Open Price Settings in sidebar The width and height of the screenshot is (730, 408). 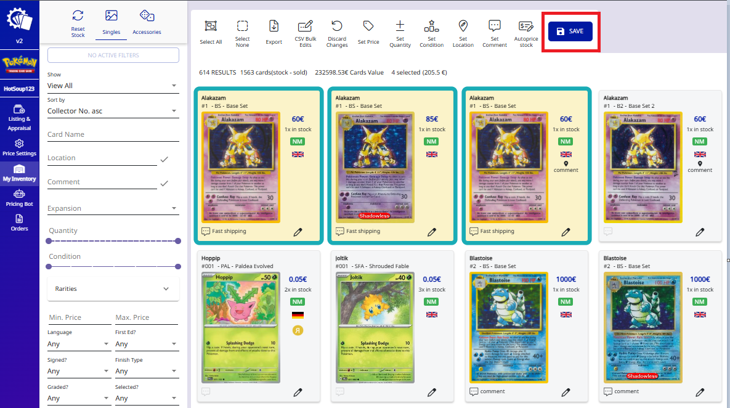click(19, 148)
